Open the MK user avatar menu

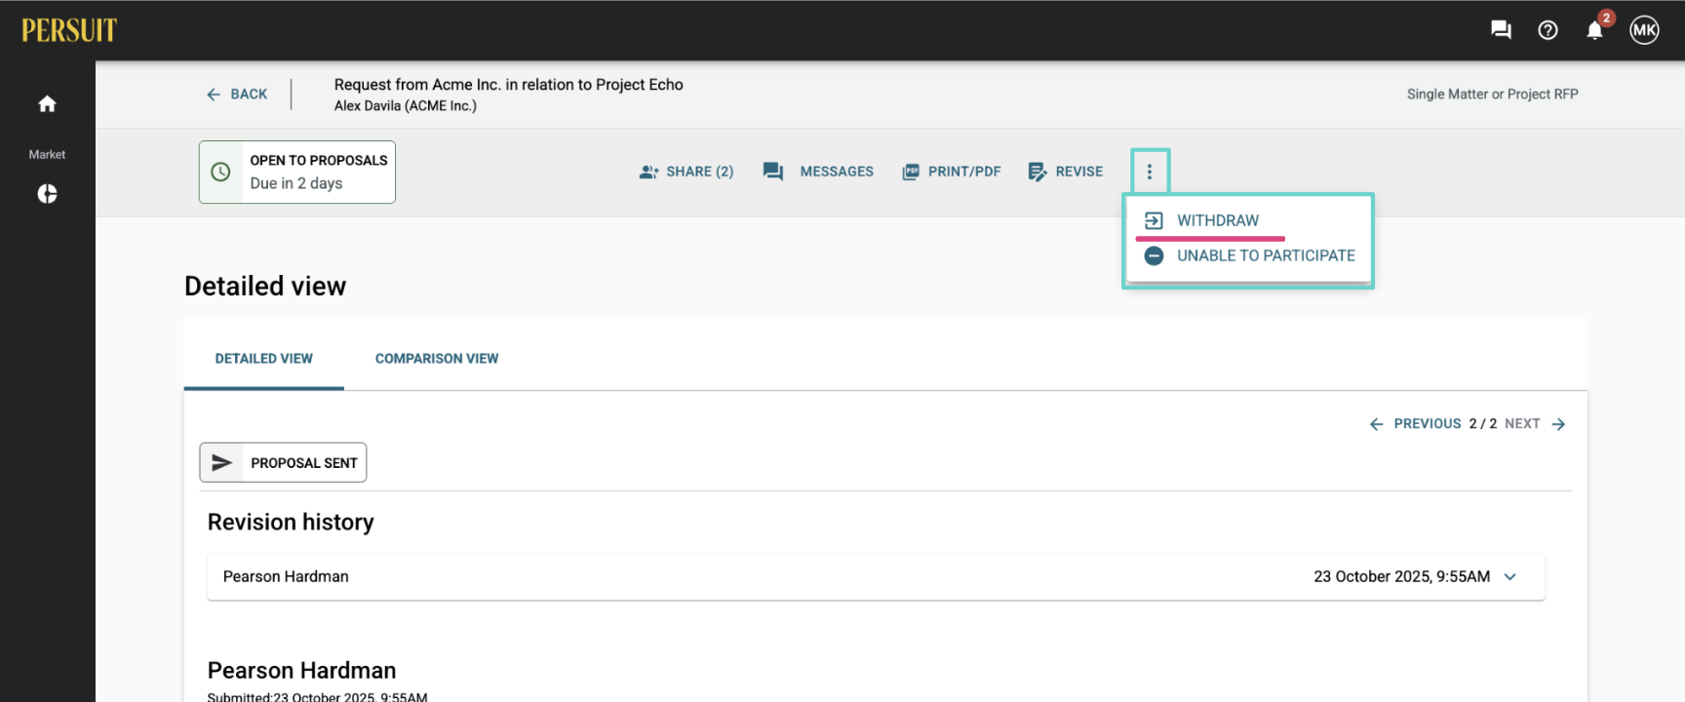[x=1644, y=30]
